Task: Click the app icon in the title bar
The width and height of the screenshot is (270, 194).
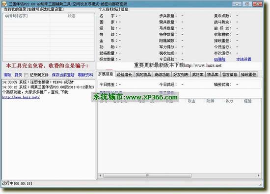Action: 4,3
